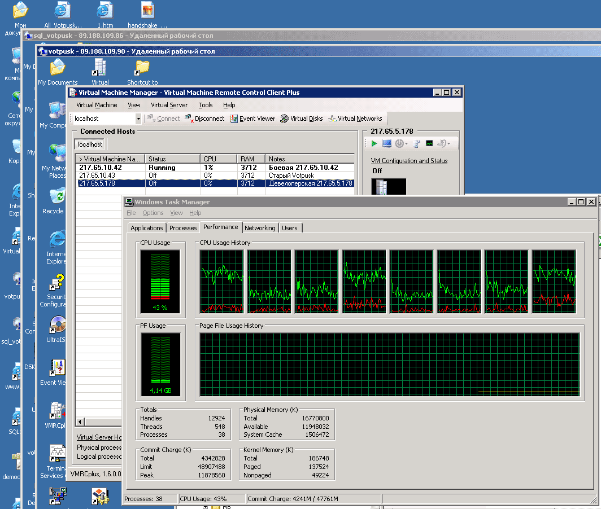Screen dimensions: 601x509
Task: Switch to the Applications tab in Task Manager
Action: coord(146,228)
